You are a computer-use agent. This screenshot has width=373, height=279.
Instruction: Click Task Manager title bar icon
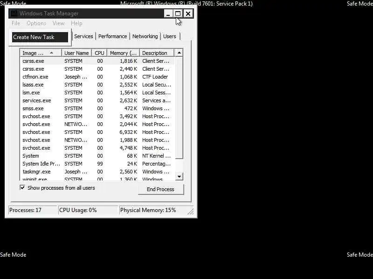tap(14, 13)
